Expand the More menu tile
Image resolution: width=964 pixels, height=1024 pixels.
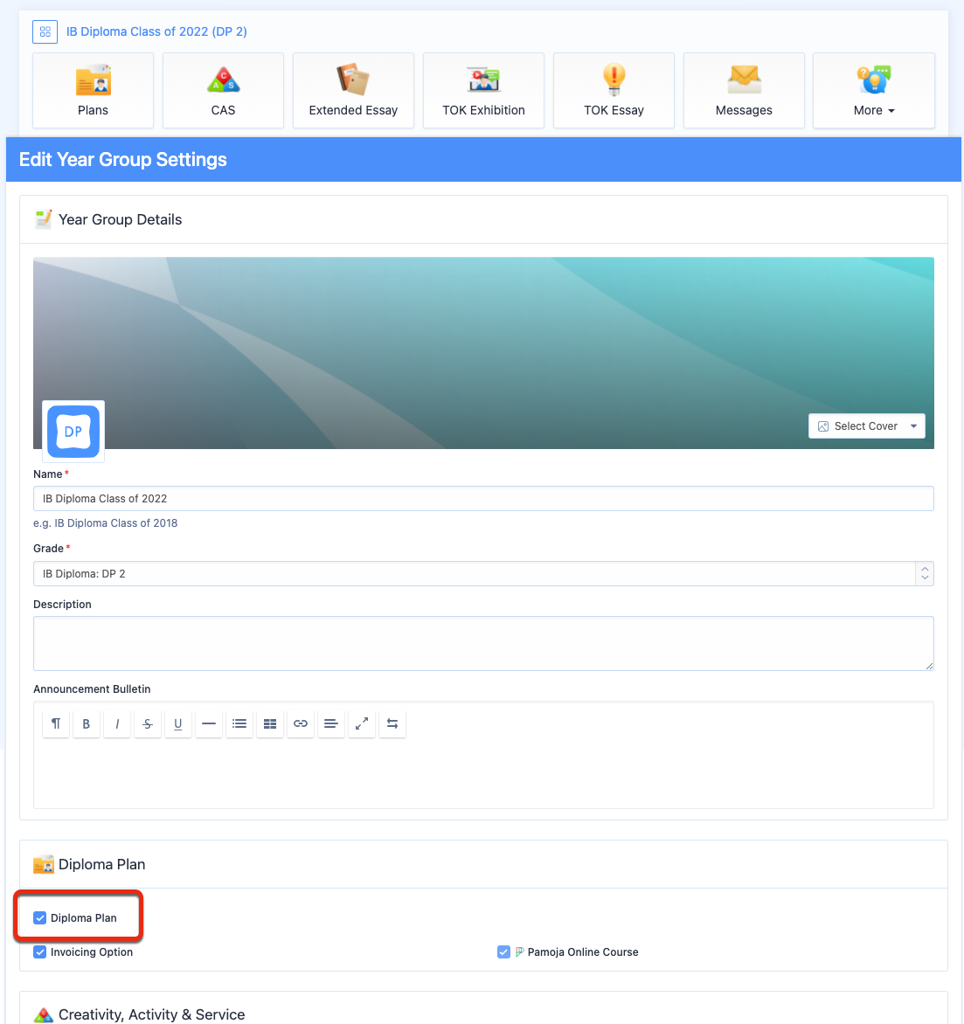[x=874, y=91]
